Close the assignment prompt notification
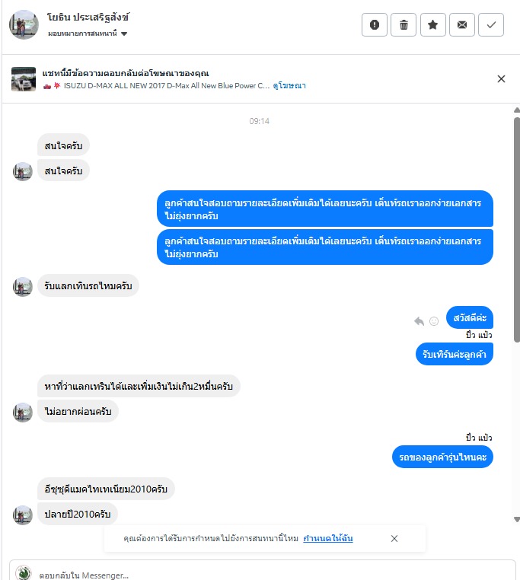The width and height of the screenshot is (520, 580). [x=394, y=539]
